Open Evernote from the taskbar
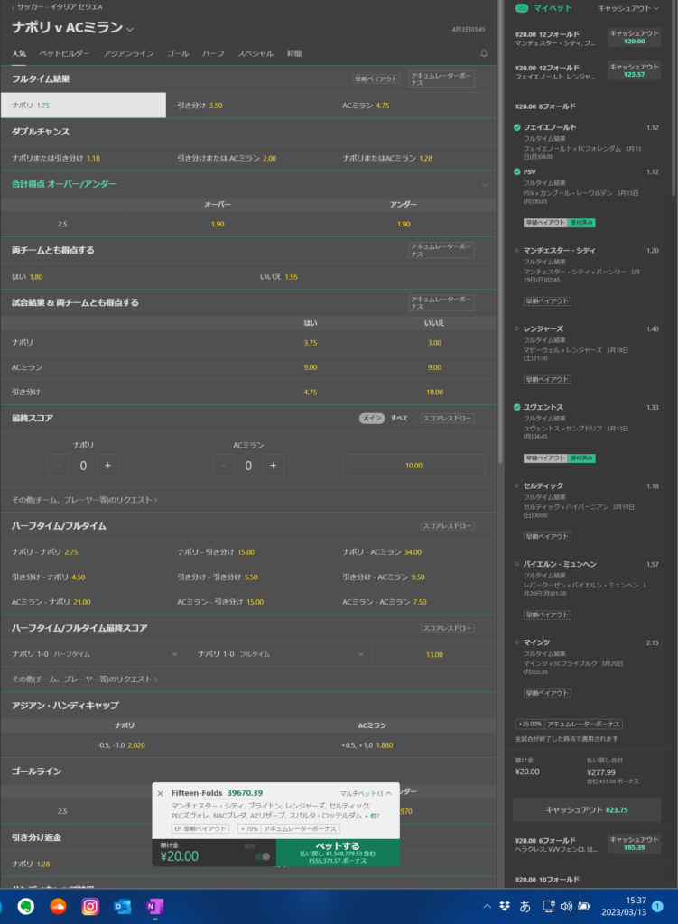This screenshot has height=924, width=678. [25, 906]
